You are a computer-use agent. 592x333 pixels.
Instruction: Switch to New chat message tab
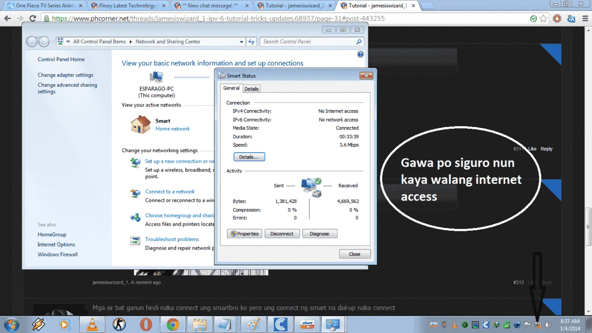[x=211, y=5]
